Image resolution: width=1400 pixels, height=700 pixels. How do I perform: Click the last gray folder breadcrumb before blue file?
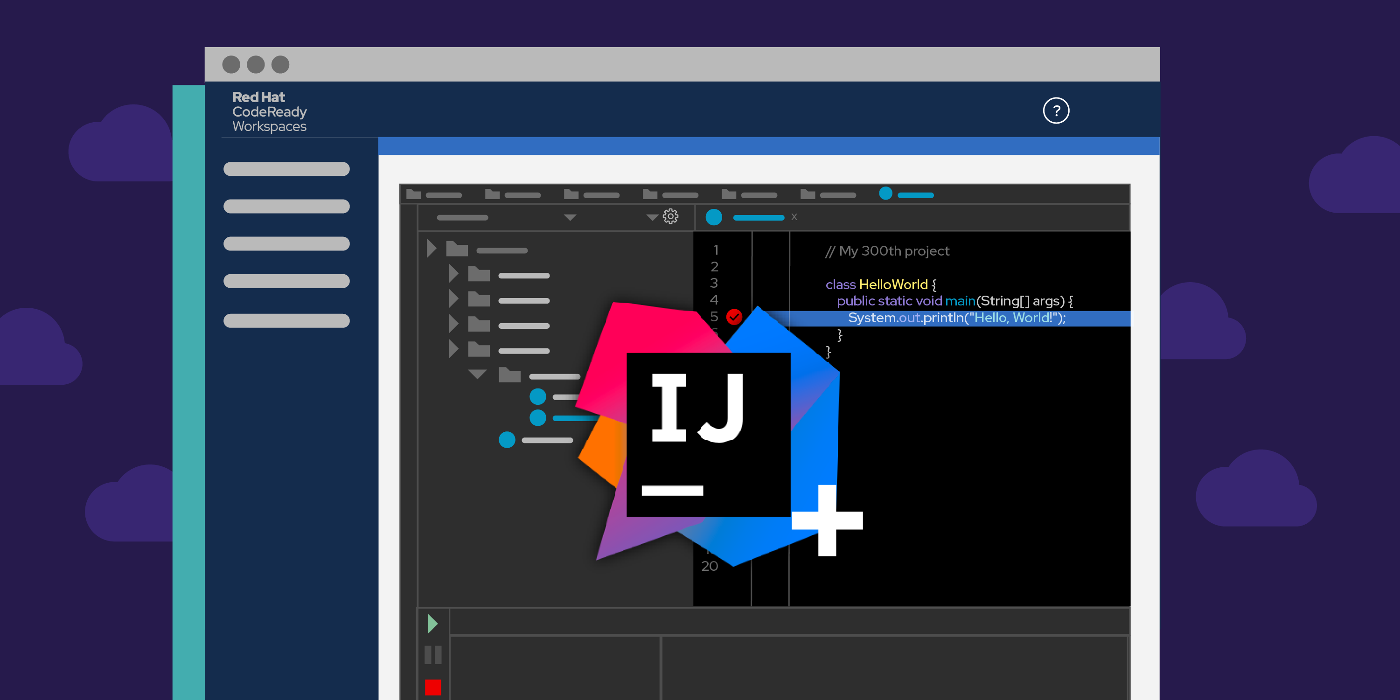tap(828, 194)
